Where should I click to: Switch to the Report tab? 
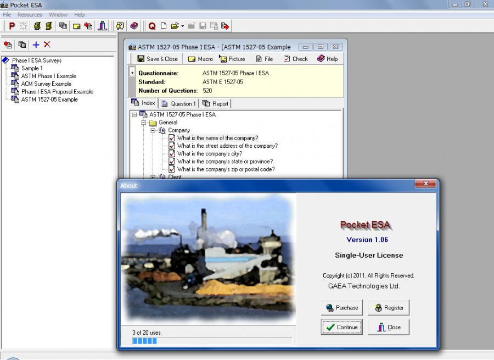(x=216, y=103)
